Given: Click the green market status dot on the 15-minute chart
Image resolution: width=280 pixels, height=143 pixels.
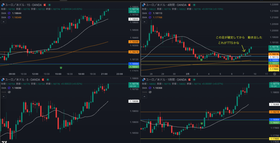Looking at the screenshot, I should click(x=49, y=5).
